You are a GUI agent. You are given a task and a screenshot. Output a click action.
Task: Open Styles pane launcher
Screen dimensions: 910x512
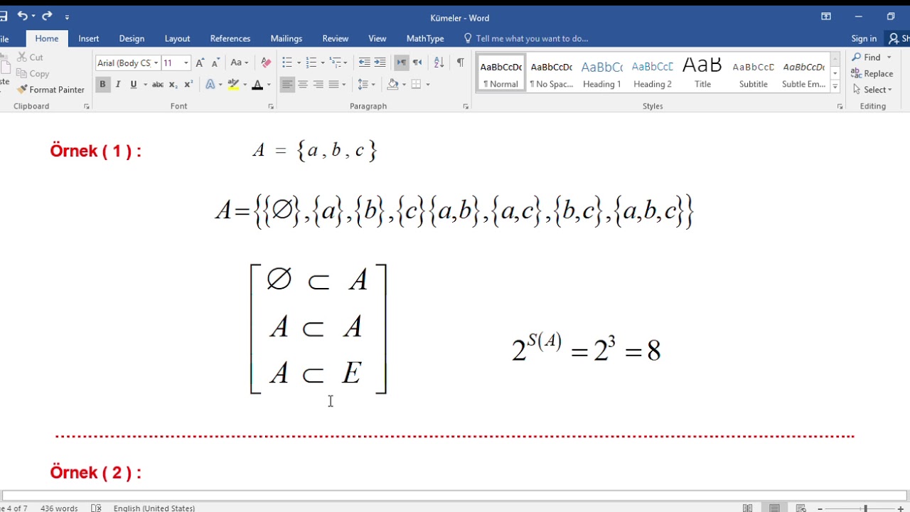click(840, 107)
